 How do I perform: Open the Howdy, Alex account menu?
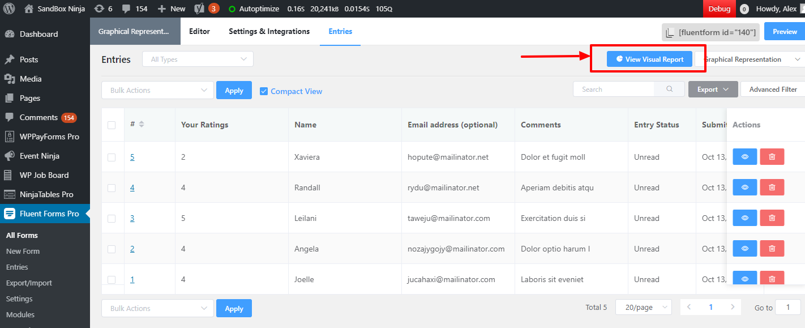(780, 8)
